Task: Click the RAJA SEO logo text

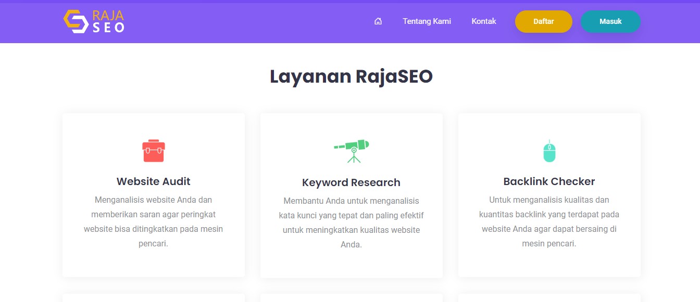Action: click(108, 22)
